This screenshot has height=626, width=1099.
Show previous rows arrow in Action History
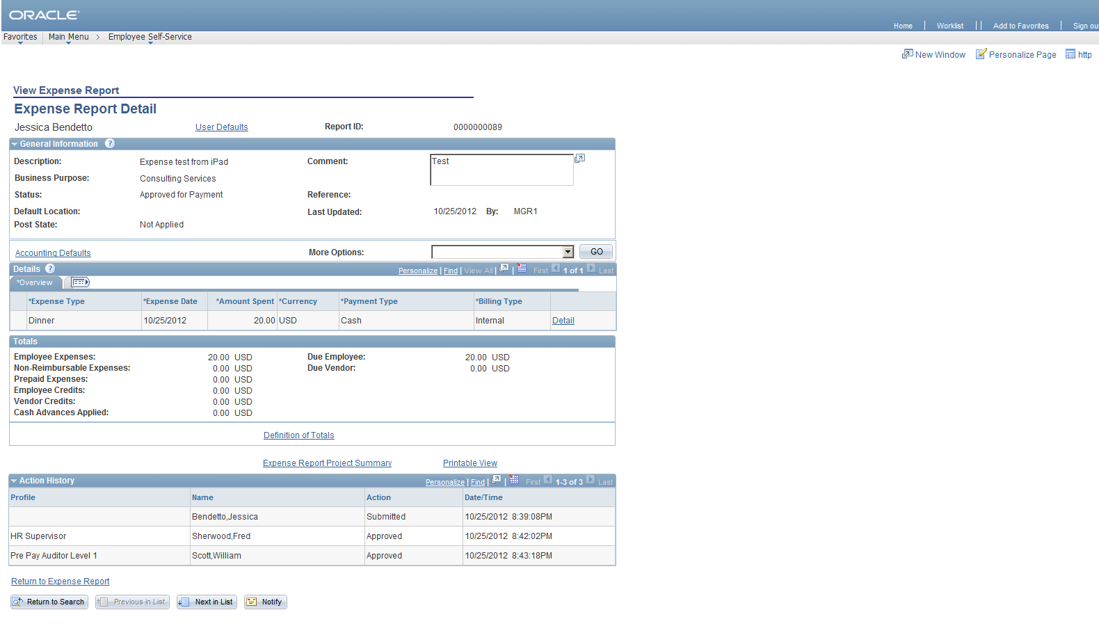pyautogui.click(x=548, y=480)
